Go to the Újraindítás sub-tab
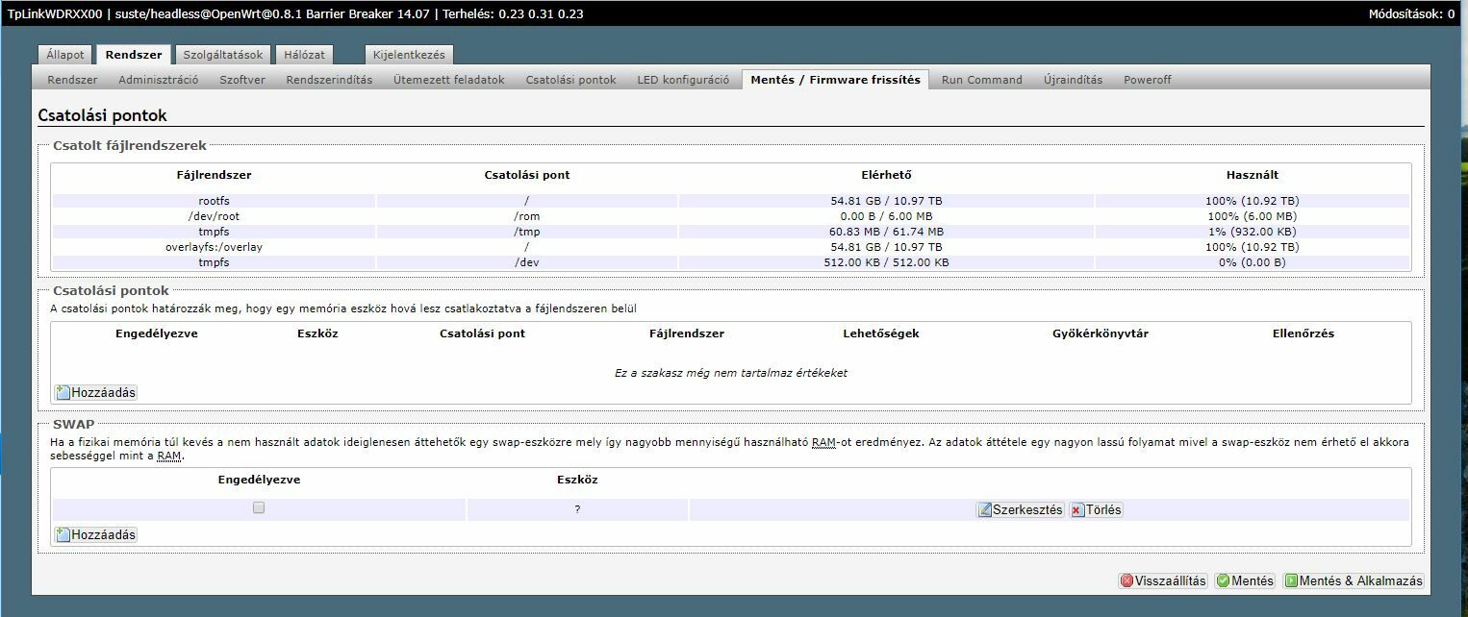This screenshot has height=617, width=1468. [1073, 80]
